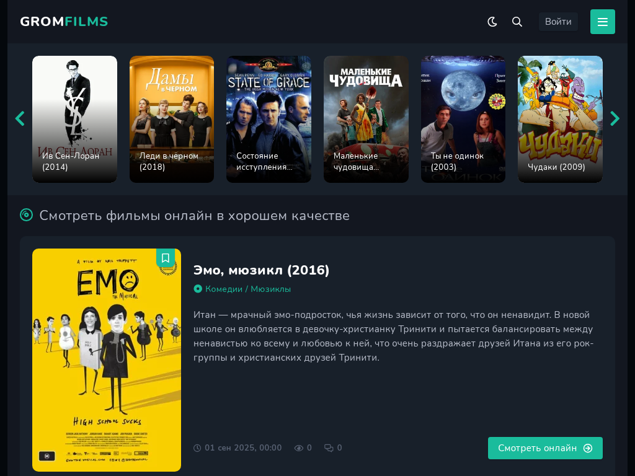Open search with the magnifier icon
Screen dimensions: 635x476
[517, 22]
